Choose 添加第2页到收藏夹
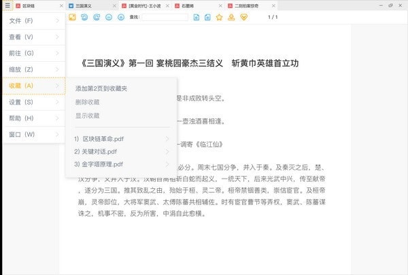Screen dimensions: 408x275 101,89
